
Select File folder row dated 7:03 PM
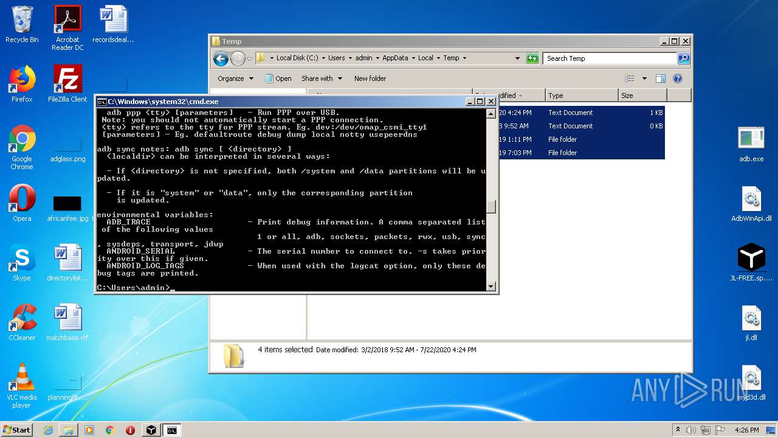point(581,153)
